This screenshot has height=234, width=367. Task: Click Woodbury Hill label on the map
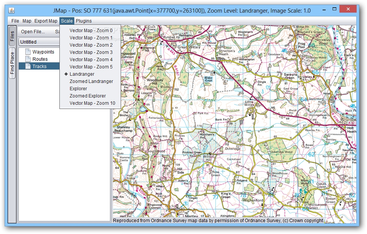pos(155,81)
